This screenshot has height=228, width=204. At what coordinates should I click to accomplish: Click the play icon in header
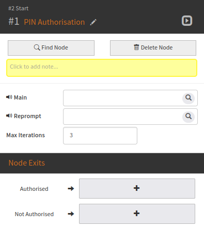tap(187, 21)
